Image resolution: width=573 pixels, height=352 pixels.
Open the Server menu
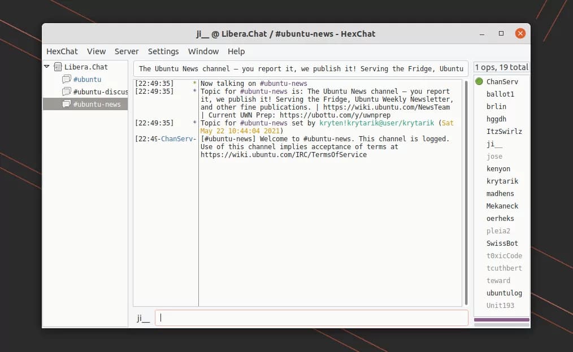[x=127, y=51]
